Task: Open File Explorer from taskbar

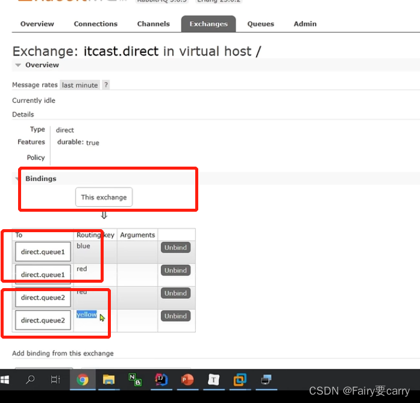Action: coord(108,380)
